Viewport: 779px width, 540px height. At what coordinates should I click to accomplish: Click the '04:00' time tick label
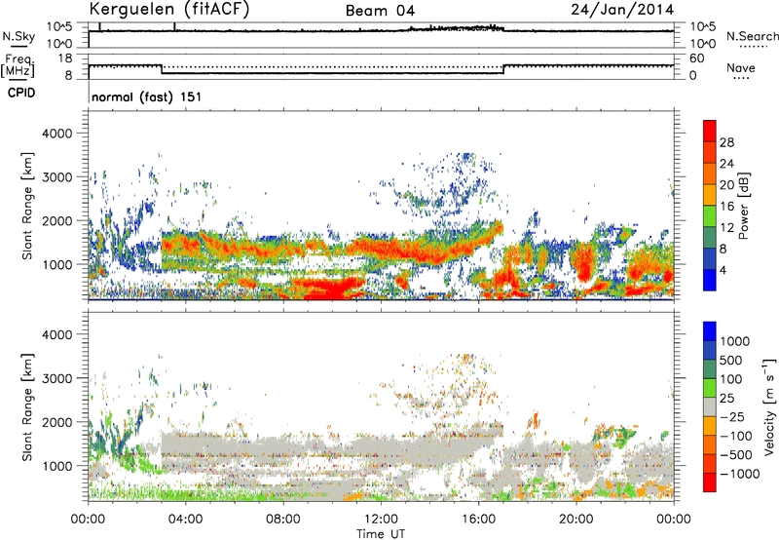185,520
